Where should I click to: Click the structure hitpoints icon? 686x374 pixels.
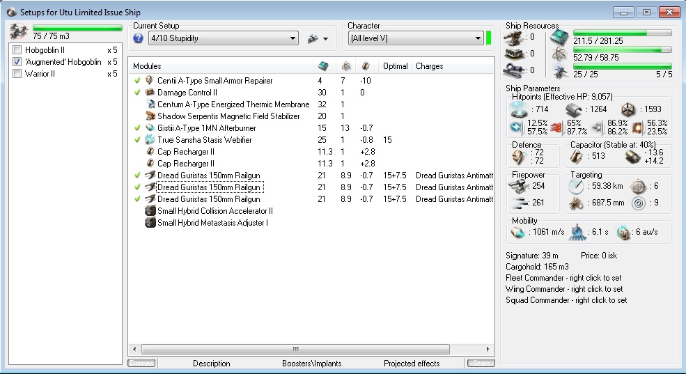(628, 110)
